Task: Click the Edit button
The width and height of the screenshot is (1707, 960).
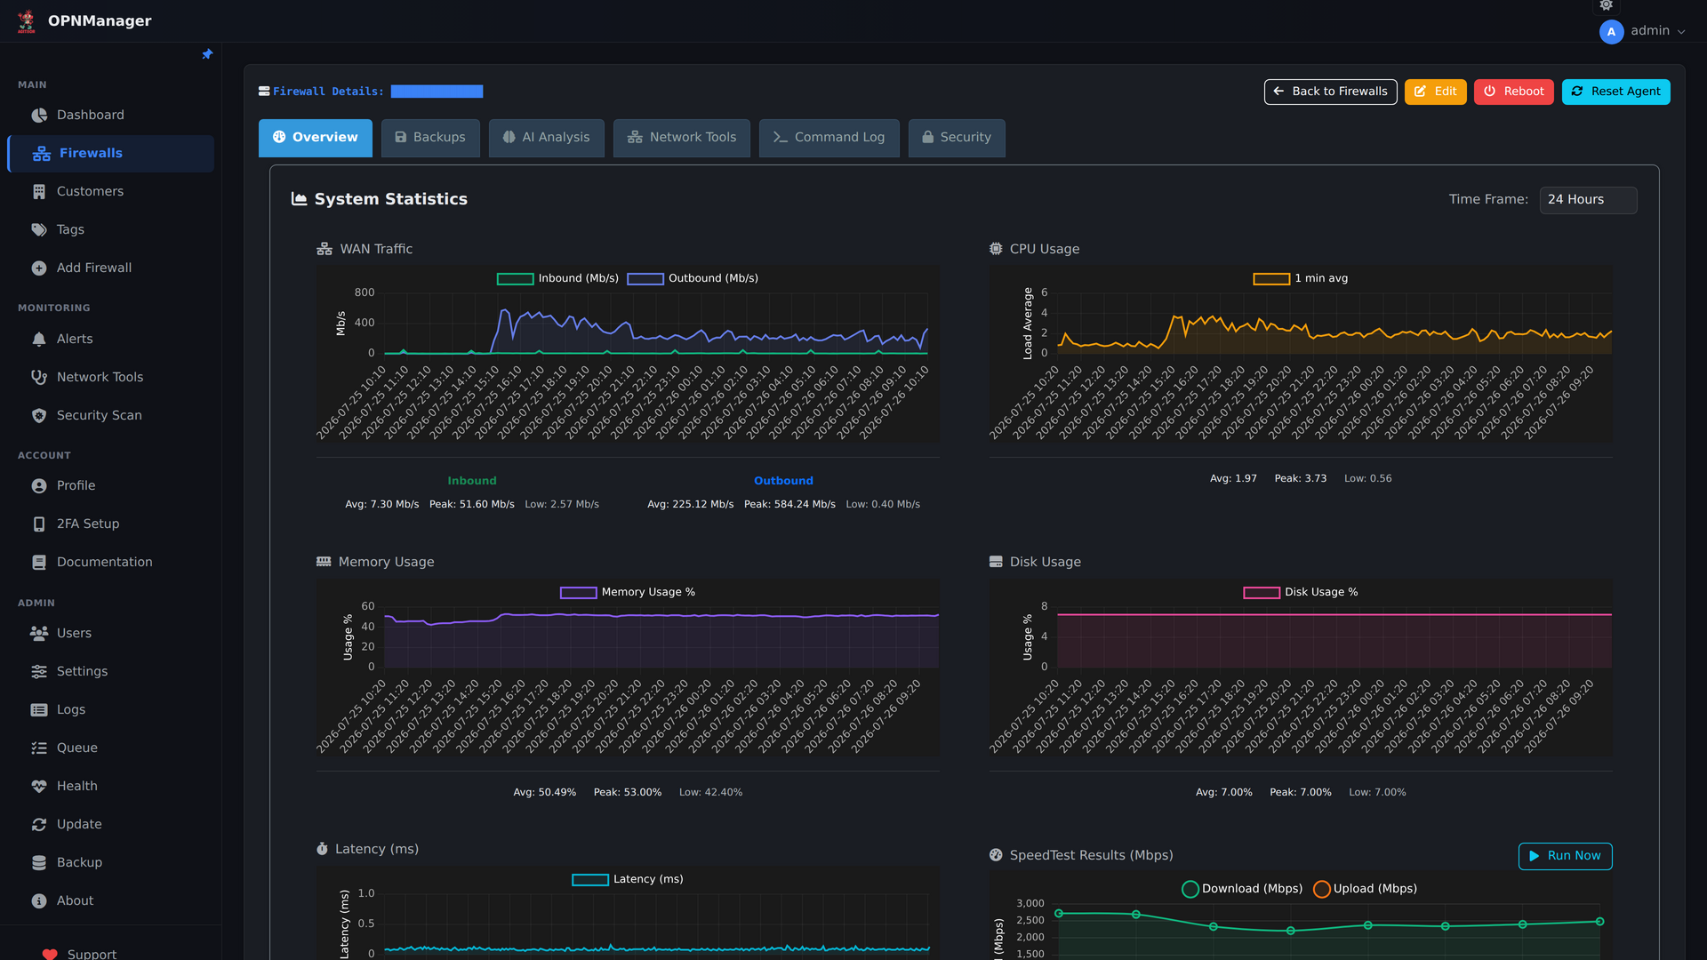Action: point(1436,92)
